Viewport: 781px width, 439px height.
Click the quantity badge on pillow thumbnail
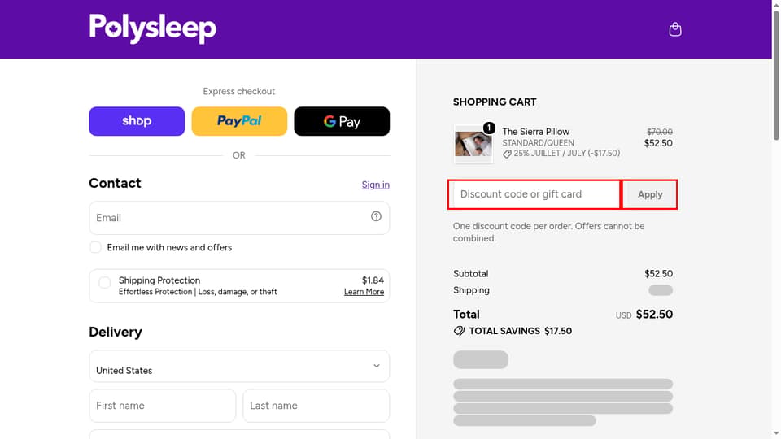pos(489,128)
